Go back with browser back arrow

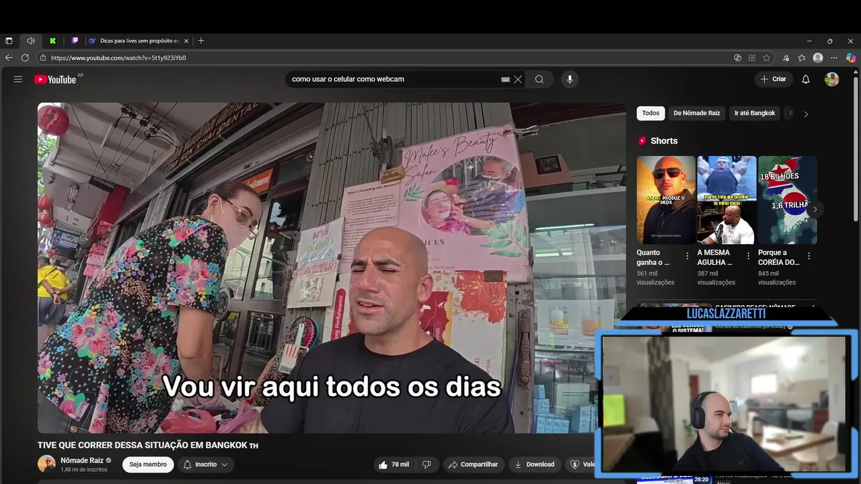click(x=9, y=58)
